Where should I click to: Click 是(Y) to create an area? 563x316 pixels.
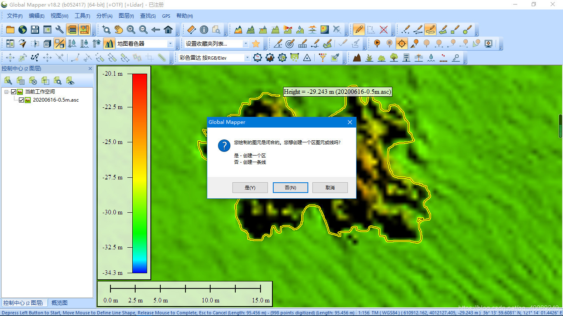[x=250, y=188]
